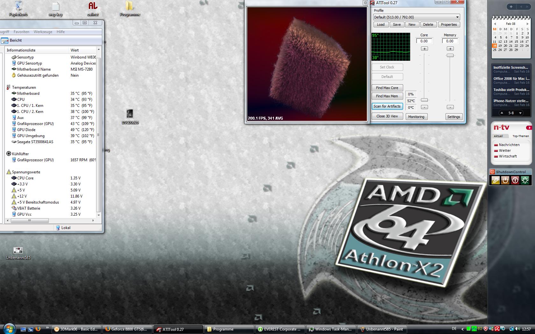
Task: Open the Werkzeuge menu in EVEREST
Action: pos(43,32)
